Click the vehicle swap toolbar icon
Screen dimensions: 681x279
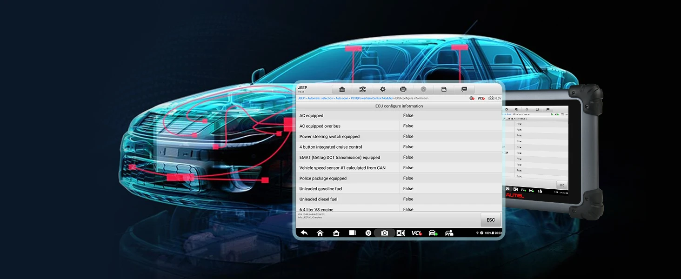point(362,89)
